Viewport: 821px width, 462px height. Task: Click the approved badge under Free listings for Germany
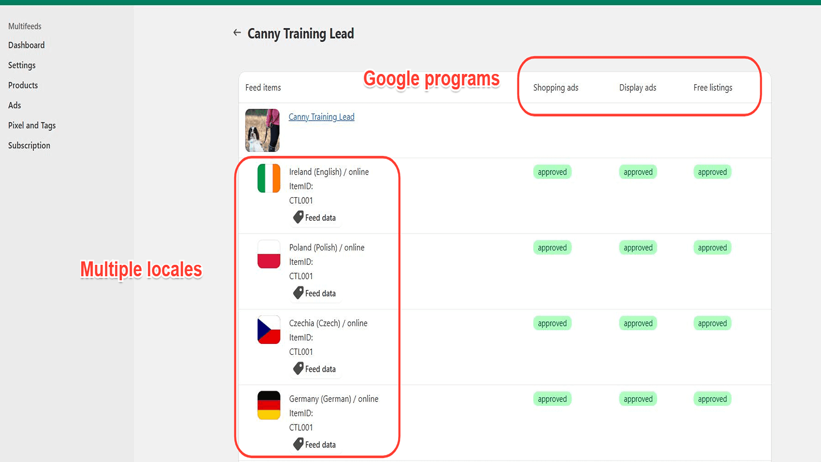coord(712,398)
